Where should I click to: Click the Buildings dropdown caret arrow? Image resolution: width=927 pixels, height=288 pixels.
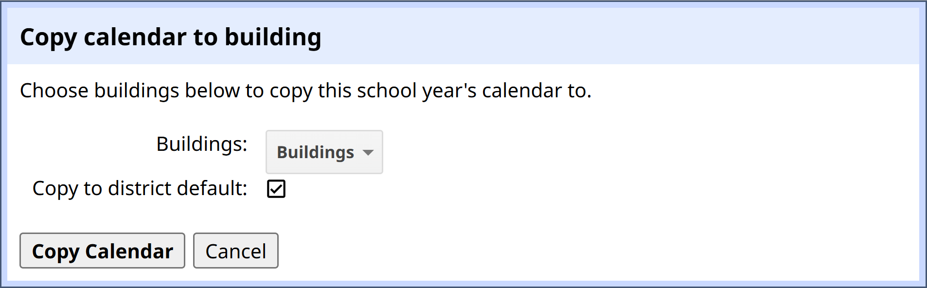[368, 153]
